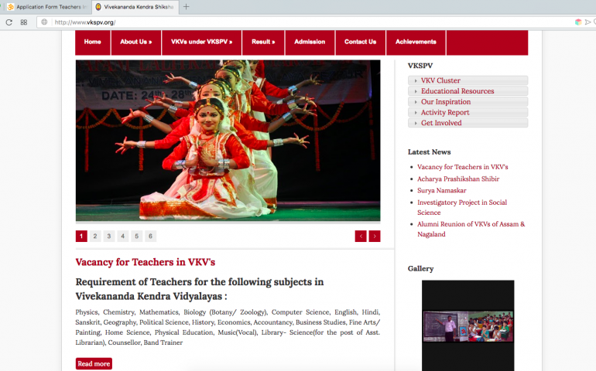Viewport: 596px width, 371px height.
Task: Click favicon of Vivekananda Kendra Shiksha tab
Action: point(98,7)
